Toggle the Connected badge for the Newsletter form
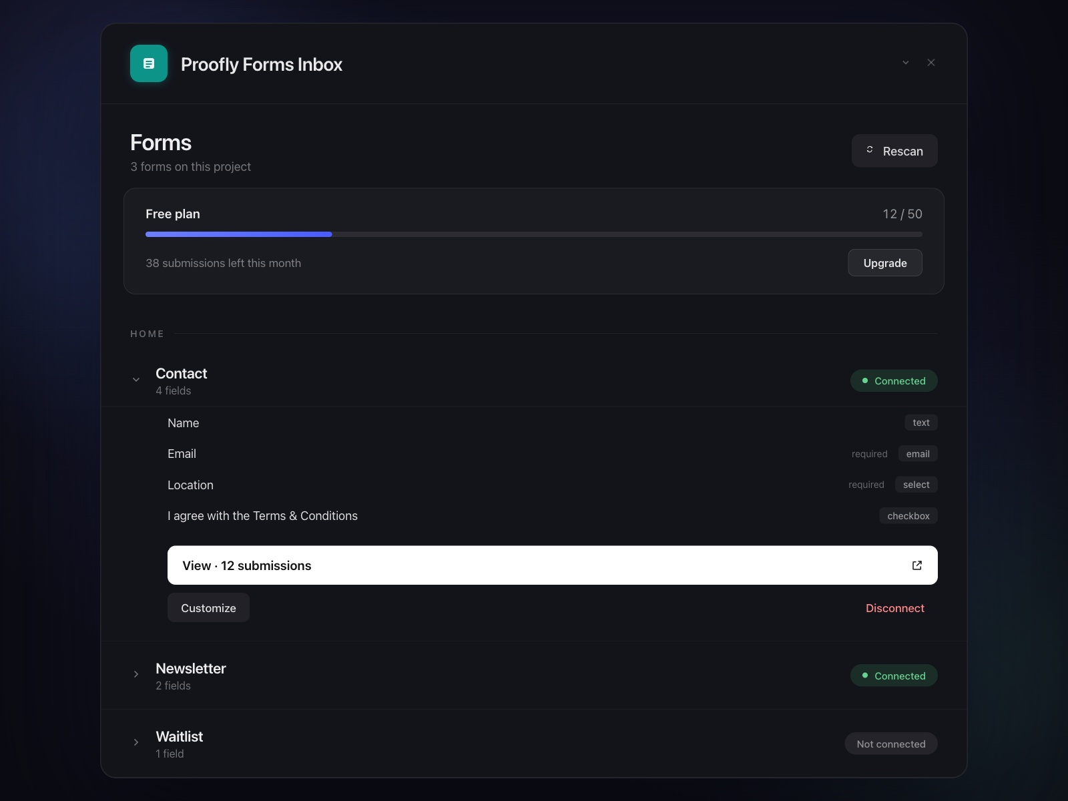The image size is (1068, 801). (x=894, y=676)
